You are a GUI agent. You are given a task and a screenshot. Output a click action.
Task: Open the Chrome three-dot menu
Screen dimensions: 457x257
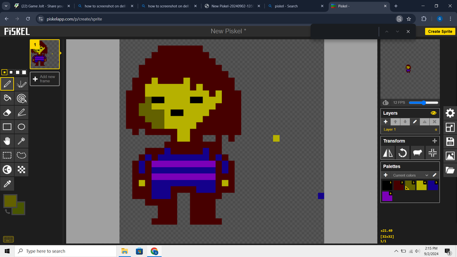pyautogui.click(x=450, y=19)
